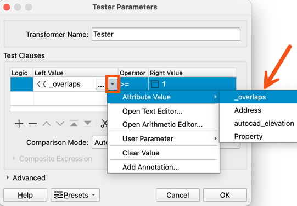Image resolution: width=297 pixels, height=206 pixels.
Task: Click the Help button
Action: coord(25,195)
